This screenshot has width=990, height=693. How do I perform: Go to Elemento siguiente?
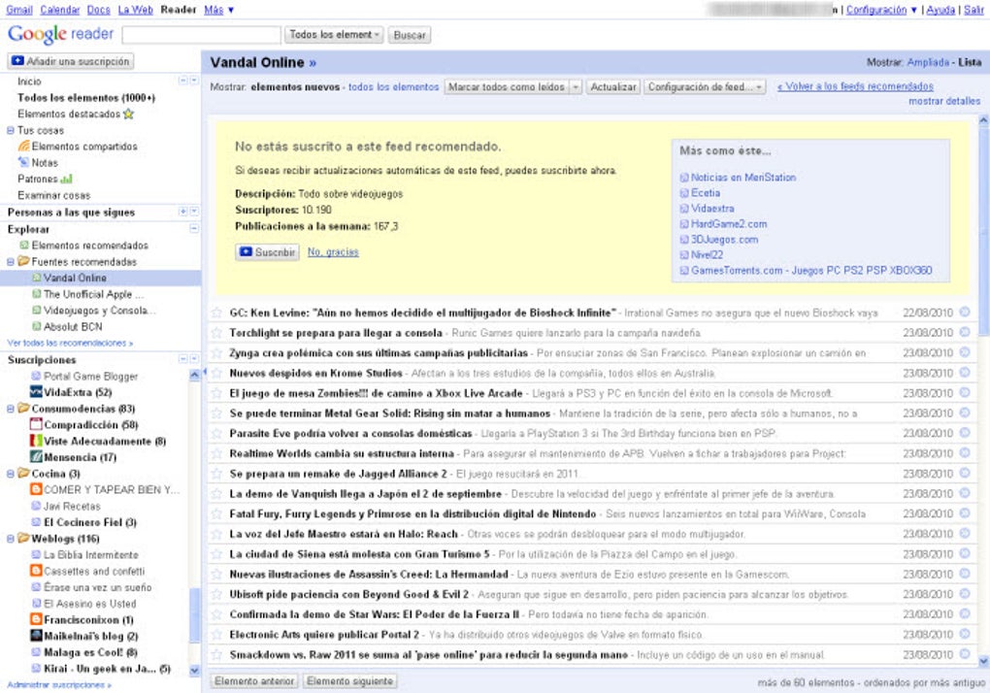pos(350,681)
